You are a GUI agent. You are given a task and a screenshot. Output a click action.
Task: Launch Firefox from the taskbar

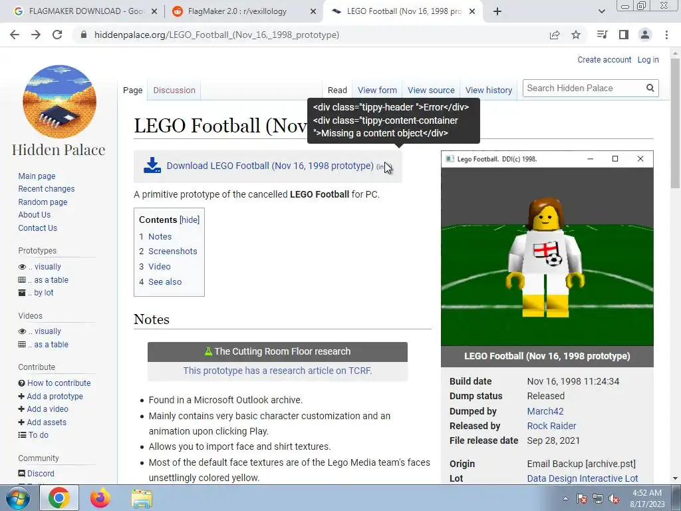(100, 498)
